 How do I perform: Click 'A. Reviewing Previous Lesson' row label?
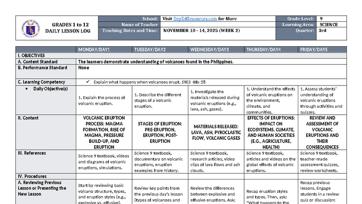coord(46,192)
